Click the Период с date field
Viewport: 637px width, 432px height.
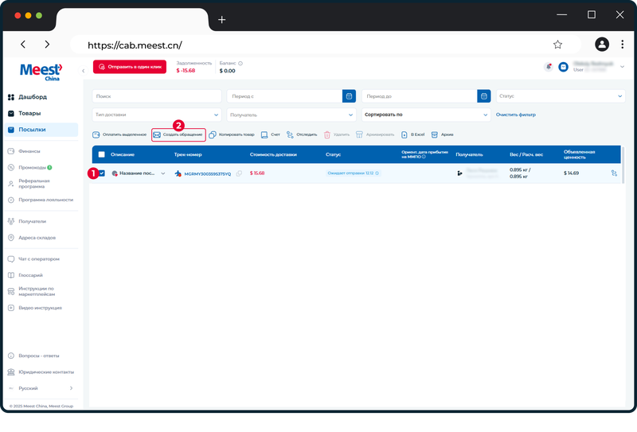point(284,96)
